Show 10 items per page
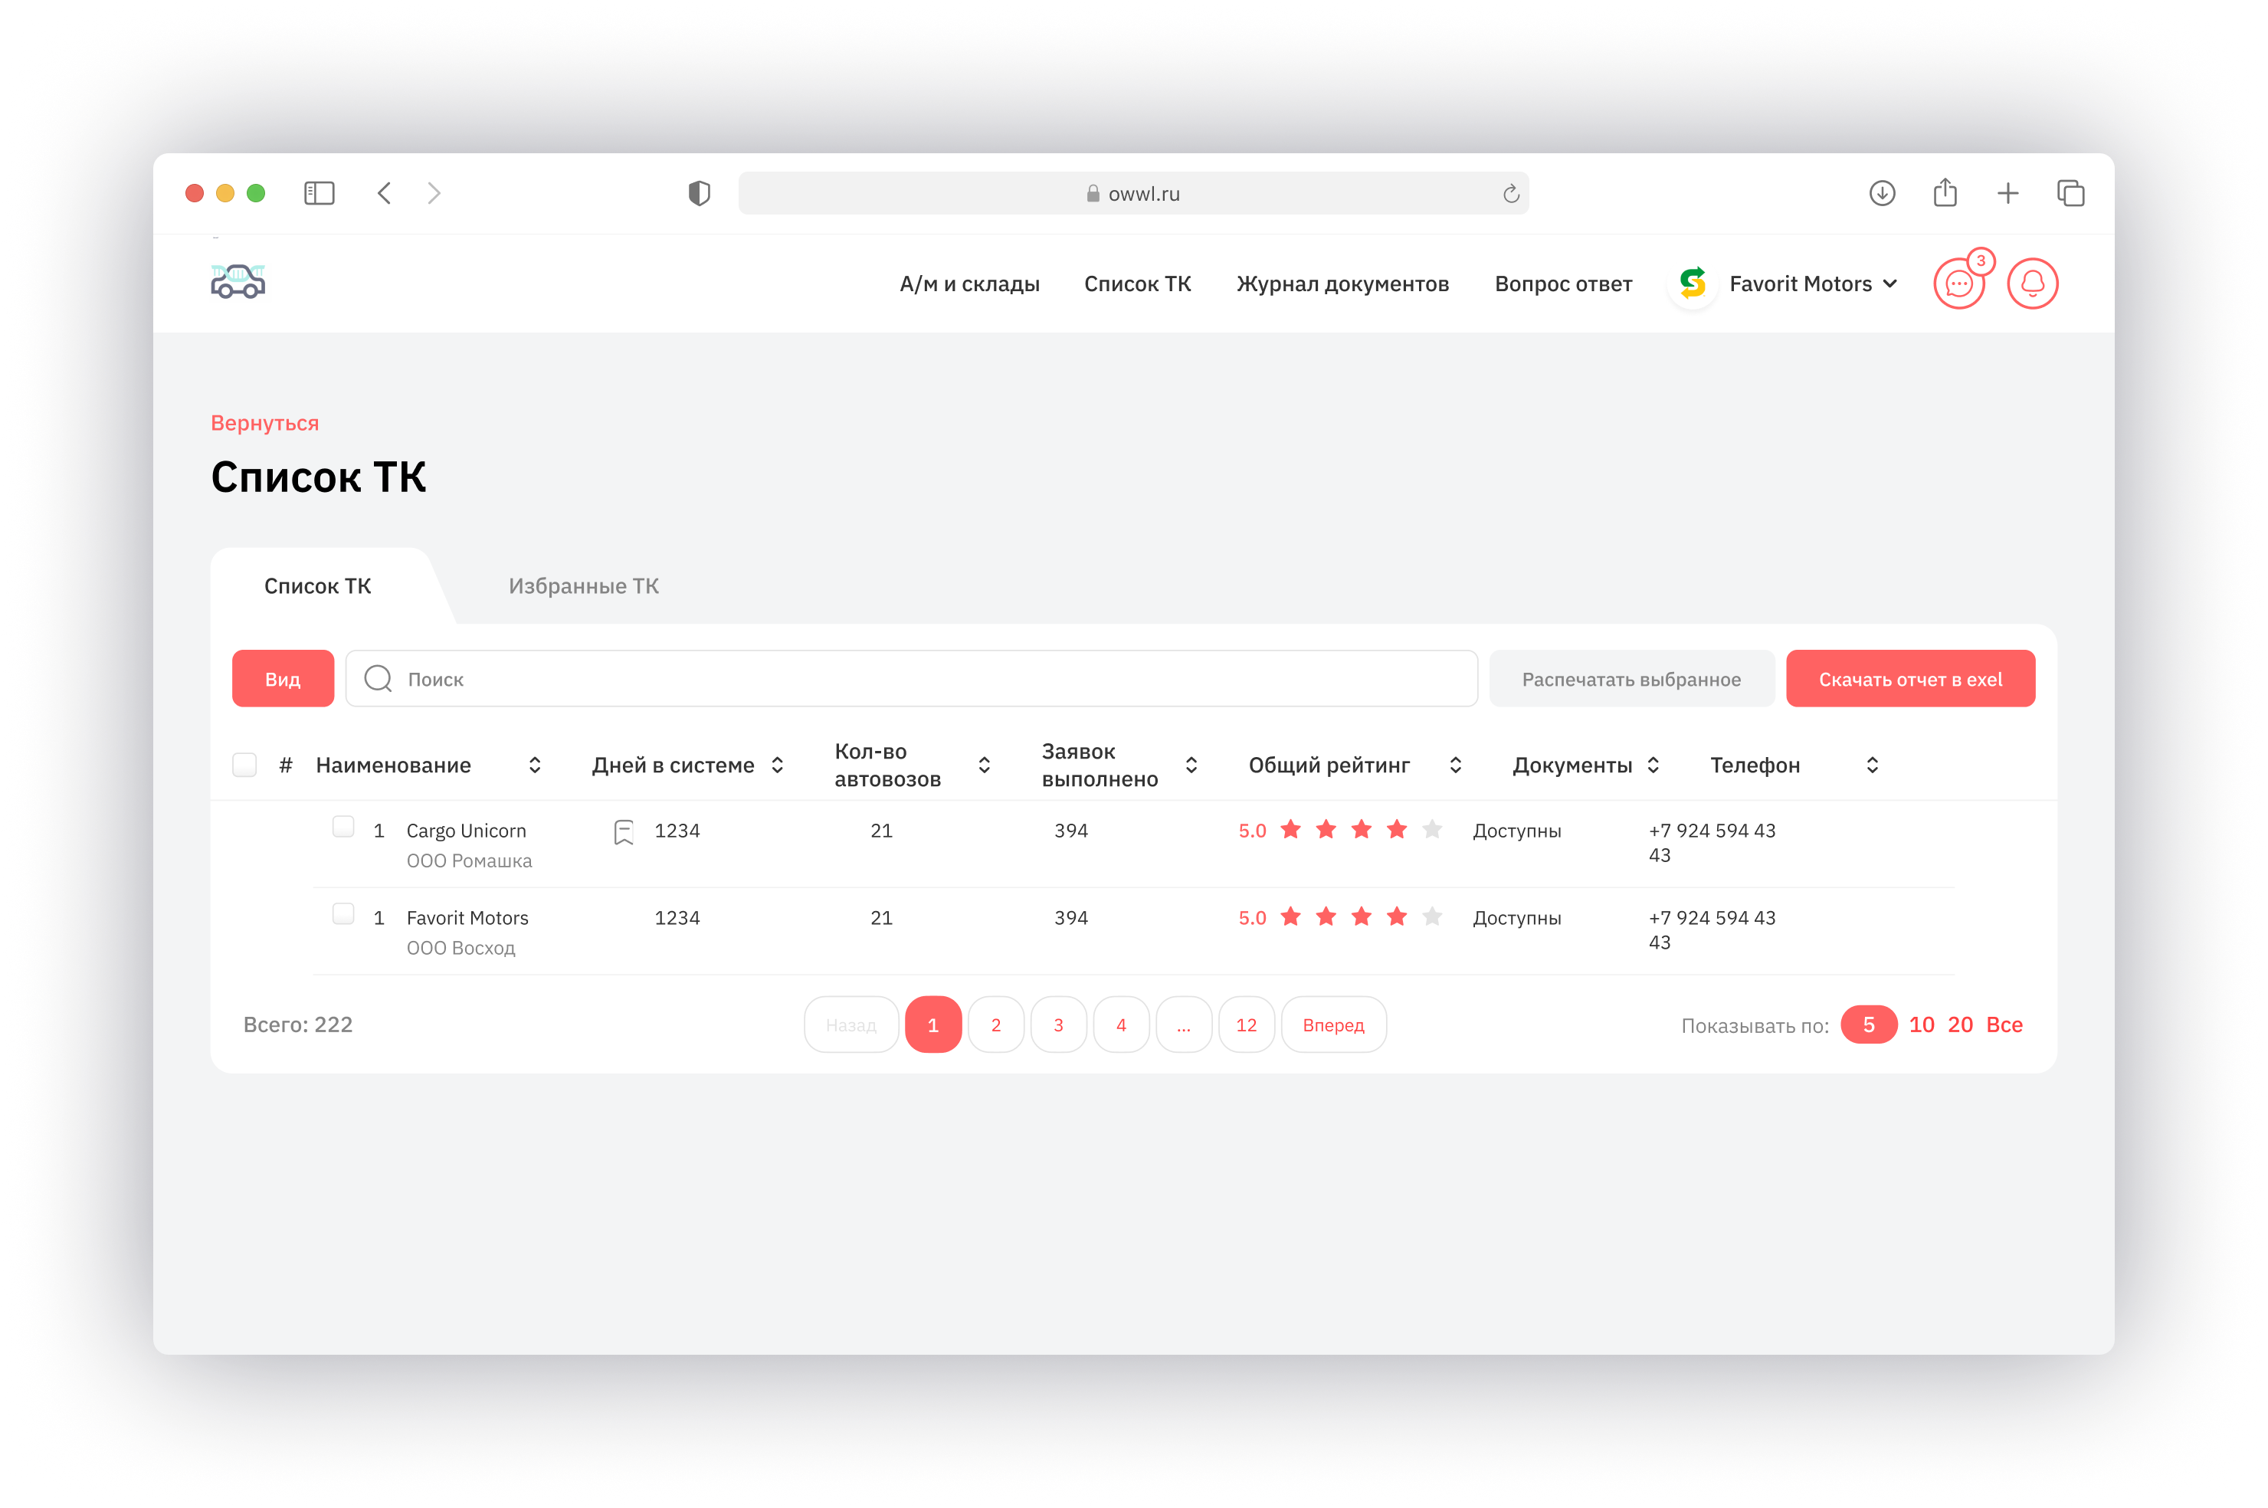The height and width of the screenshot is (1508, 2268). pyautogui.click(x=1921, y=1025)
